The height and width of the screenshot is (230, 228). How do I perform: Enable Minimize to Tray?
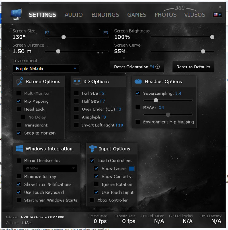point(18,176)
